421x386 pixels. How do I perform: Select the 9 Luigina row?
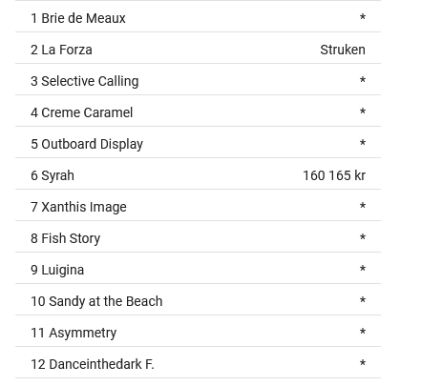pyautogui.click(x=198, y=268)
